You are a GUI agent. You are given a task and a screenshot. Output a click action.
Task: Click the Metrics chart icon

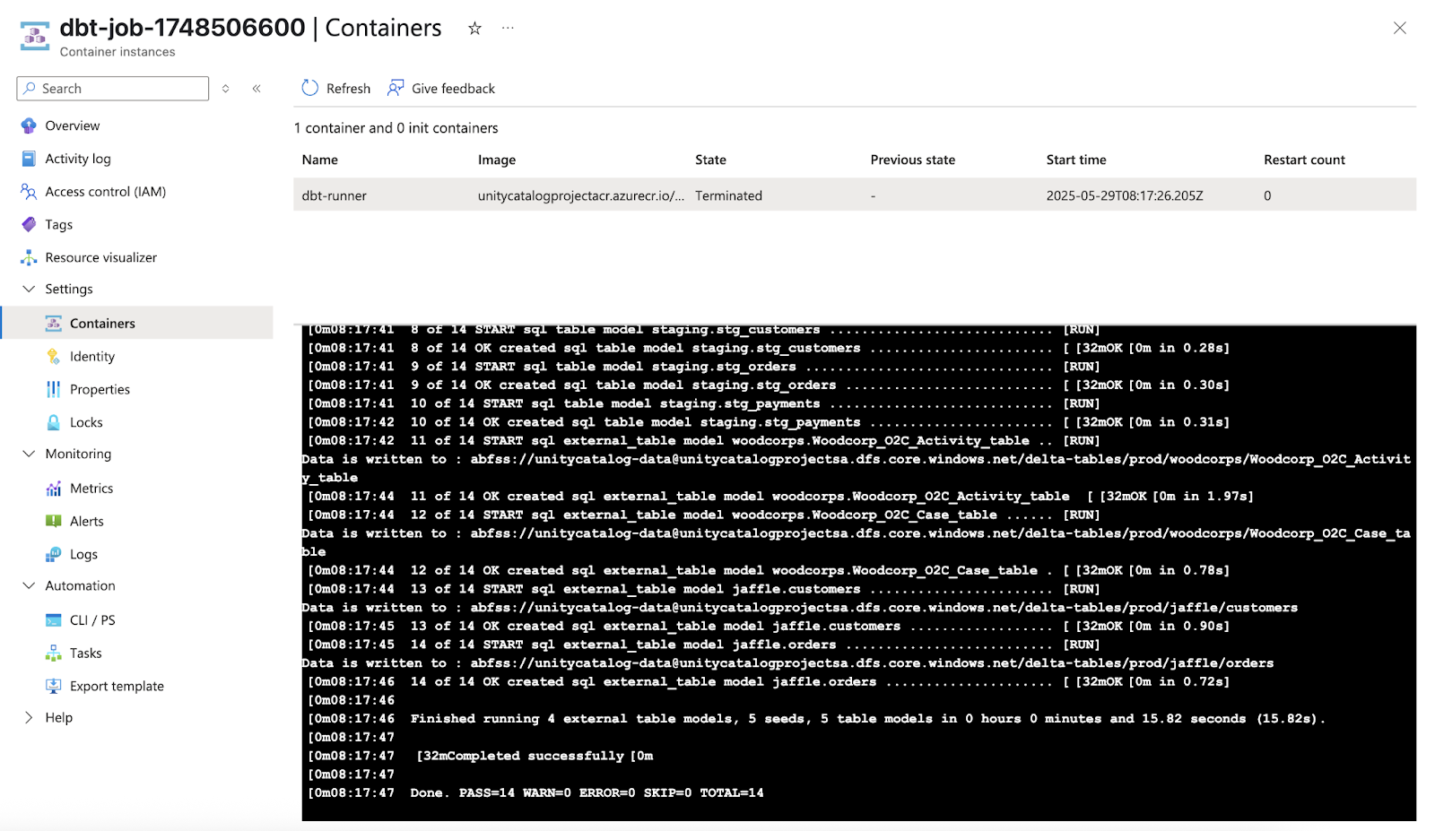point(54,489)
